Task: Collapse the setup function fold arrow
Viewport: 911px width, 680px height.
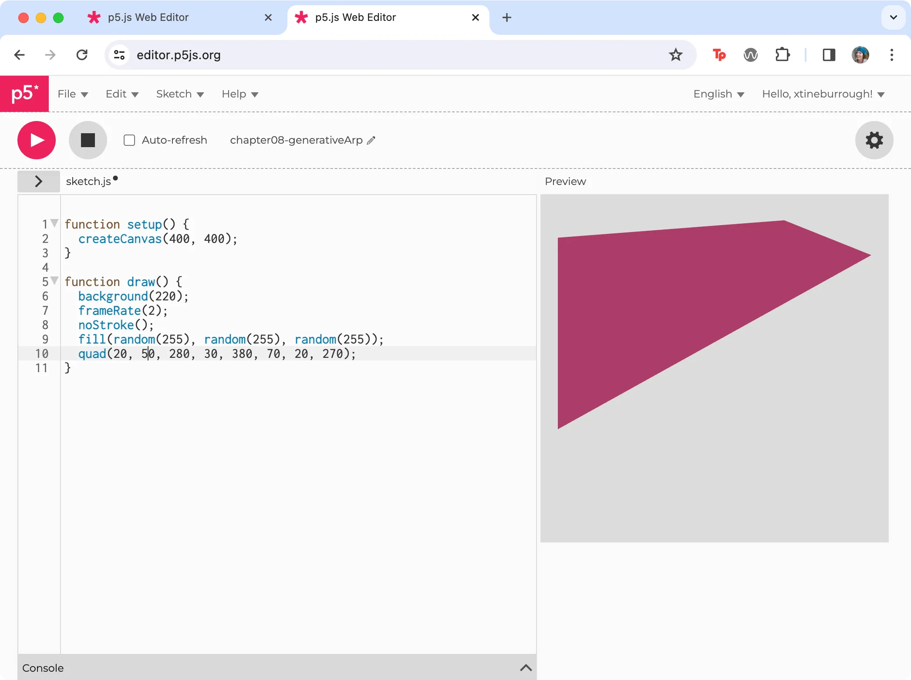Action: coord(54,223)
